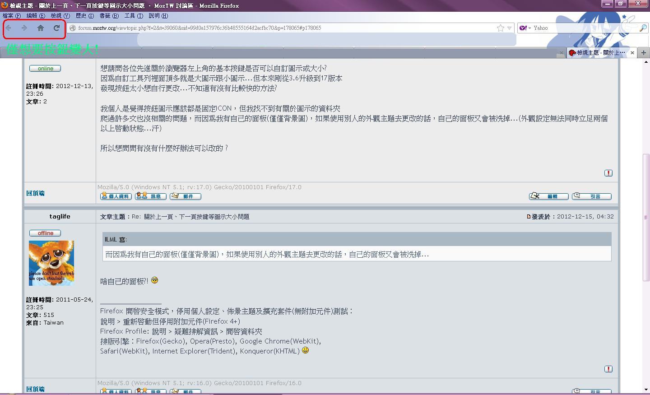Report first post with red exclamation icon

pyautogui.click(x=608, y=173)
